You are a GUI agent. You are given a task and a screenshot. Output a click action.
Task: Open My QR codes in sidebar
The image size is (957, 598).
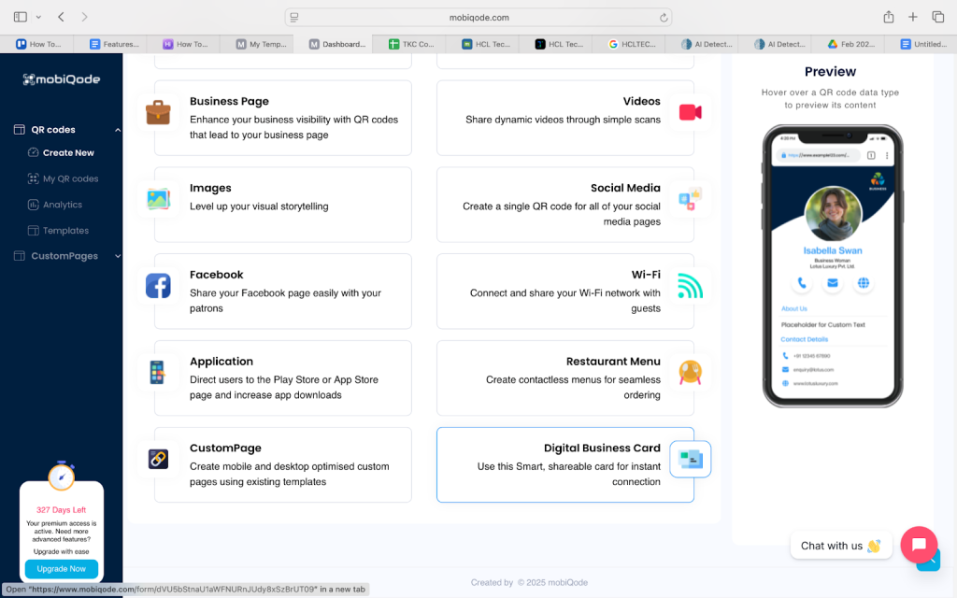[70, 178]
